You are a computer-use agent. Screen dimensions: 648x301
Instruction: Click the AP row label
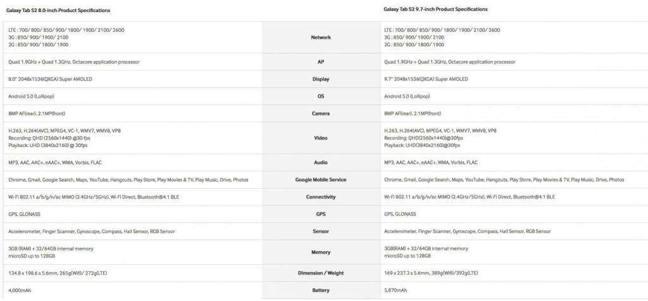pyautogui.click(x=321, y=62)
